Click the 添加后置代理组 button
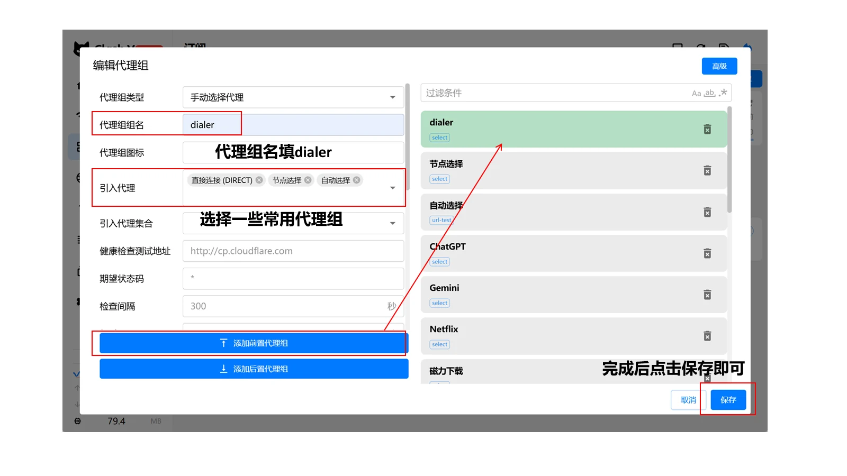847x476 pixels. click(254, 369)
